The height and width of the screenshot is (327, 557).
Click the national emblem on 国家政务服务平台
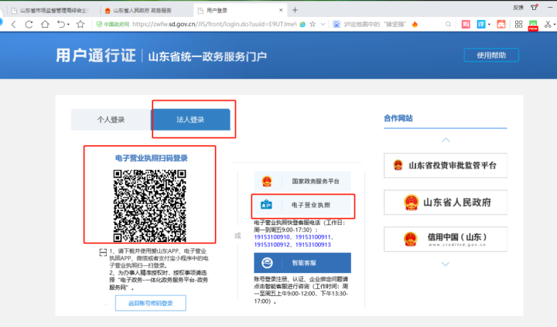(x=267, y=182)
